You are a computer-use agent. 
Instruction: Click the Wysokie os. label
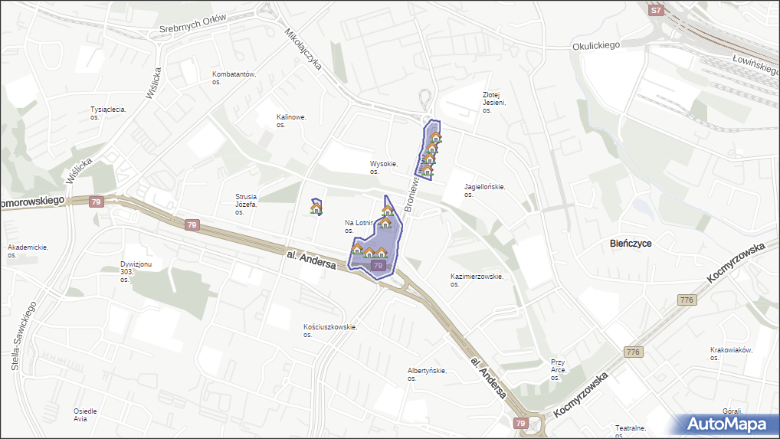pos(383,167)
